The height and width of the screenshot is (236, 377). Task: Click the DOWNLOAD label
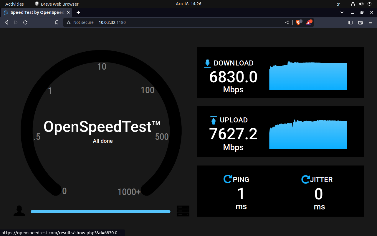click(234, 63)
